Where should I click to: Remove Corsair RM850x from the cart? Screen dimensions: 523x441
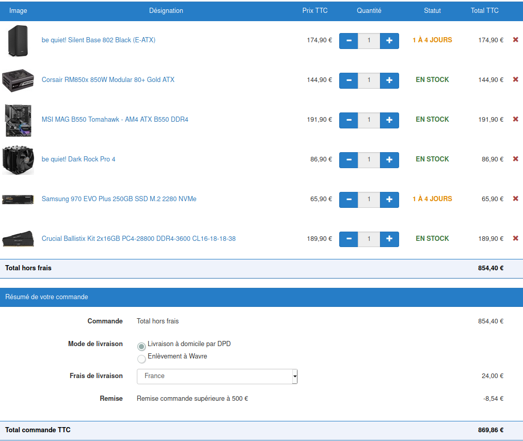click(515, 79)
